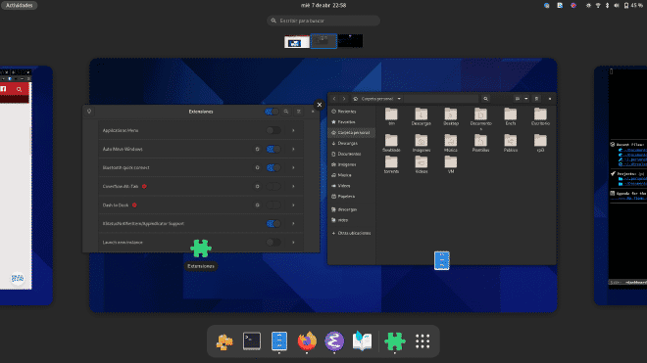Disable KStatusNotifierItem/AppIndicator Support switch
The height and width of the screenshot is (363, 647).
[x=274, y=223]
